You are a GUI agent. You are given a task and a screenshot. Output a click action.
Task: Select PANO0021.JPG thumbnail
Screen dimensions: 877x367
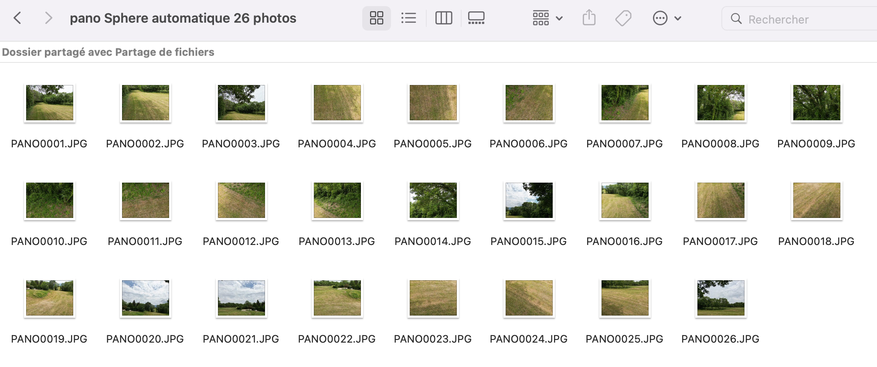click(241, 298)
